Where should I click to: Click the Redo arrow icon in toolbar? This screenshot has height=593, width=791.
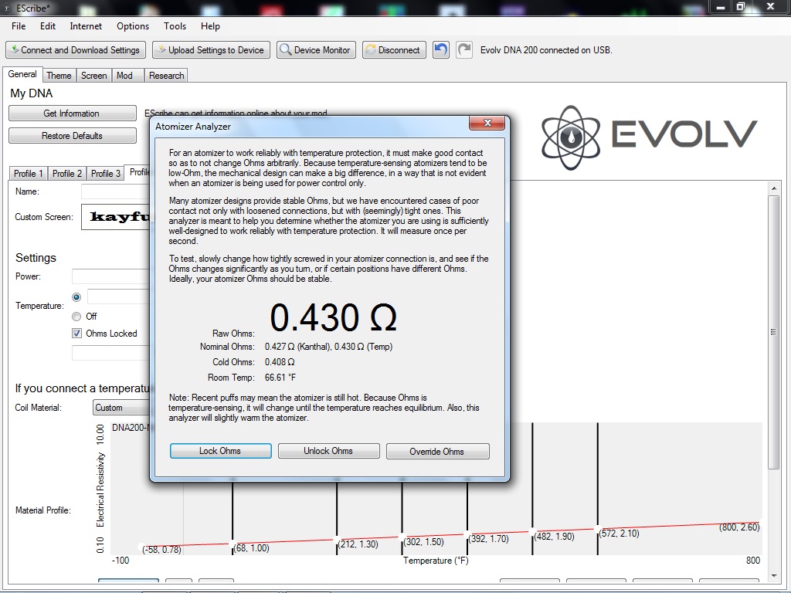(x=464, y=50)
